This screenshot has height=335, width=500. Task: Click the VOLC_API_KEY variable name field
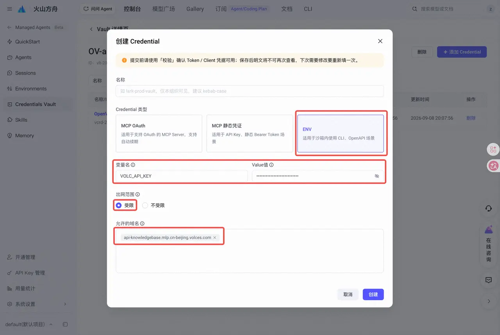[182, 176]
